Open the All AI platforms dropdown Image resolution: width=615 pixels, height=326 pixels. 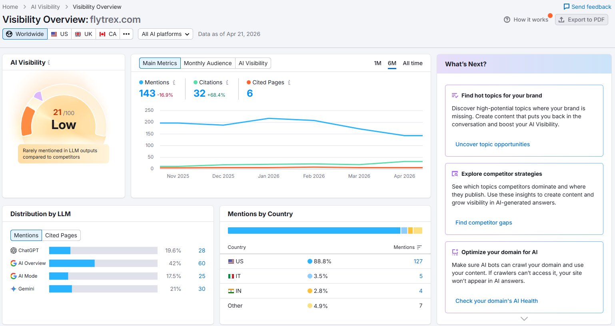point(166,34)
